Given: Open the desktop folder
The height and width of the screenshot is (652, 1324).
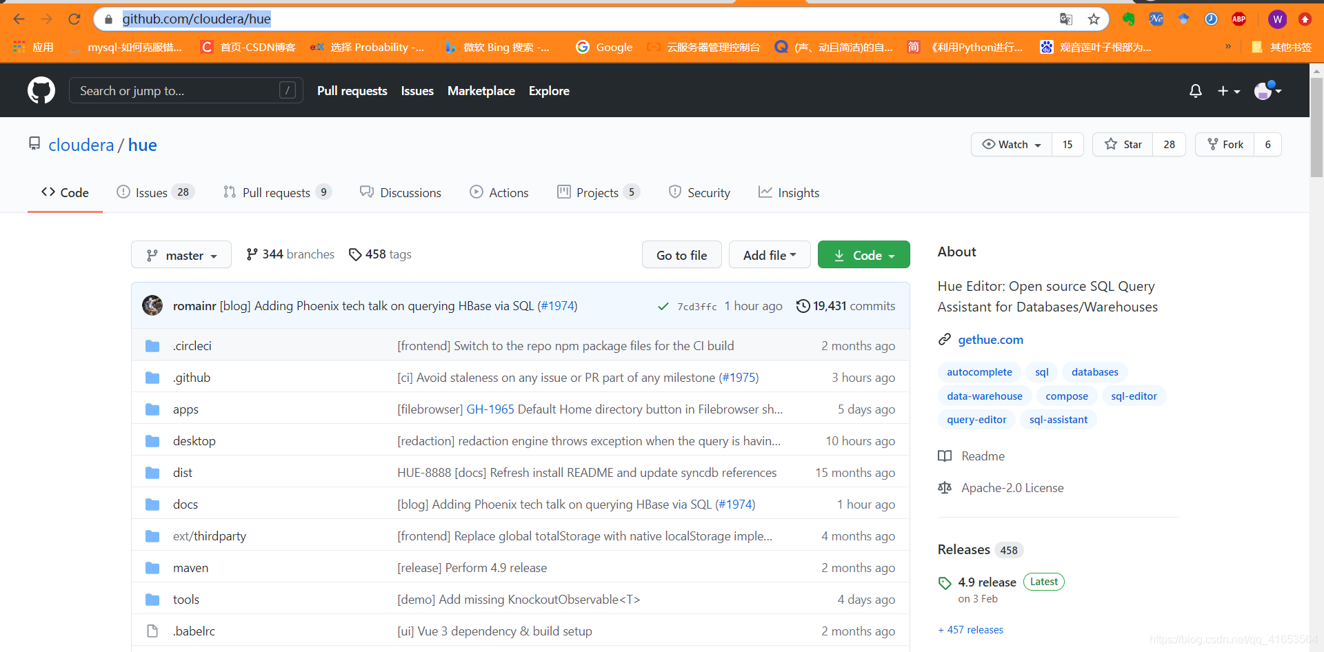Looking at the screenshot, I should point(194,441).
